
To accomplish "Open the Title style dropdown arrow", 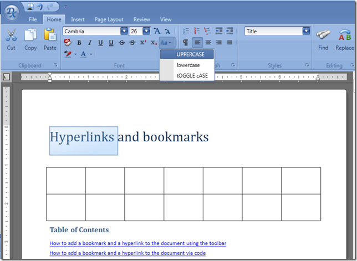I will pos(306,31).
